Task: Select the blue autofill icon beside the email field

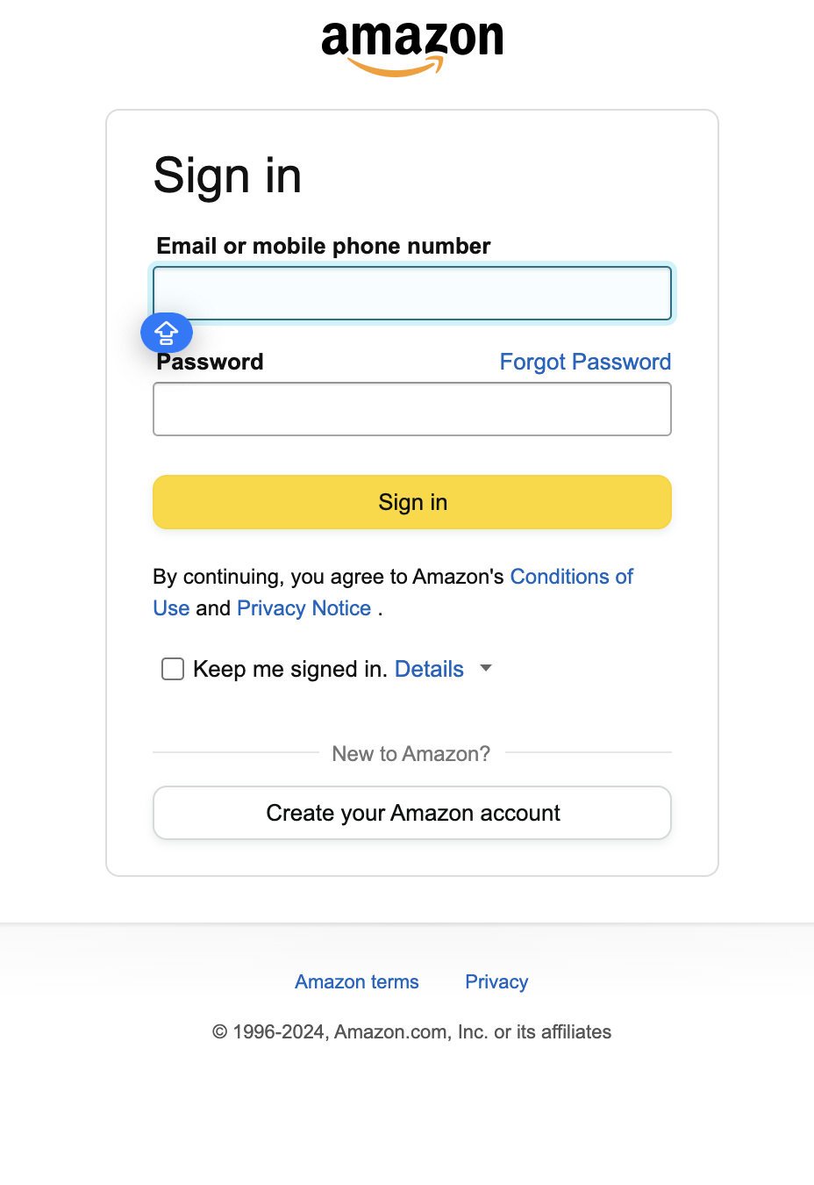Action: 166,333
